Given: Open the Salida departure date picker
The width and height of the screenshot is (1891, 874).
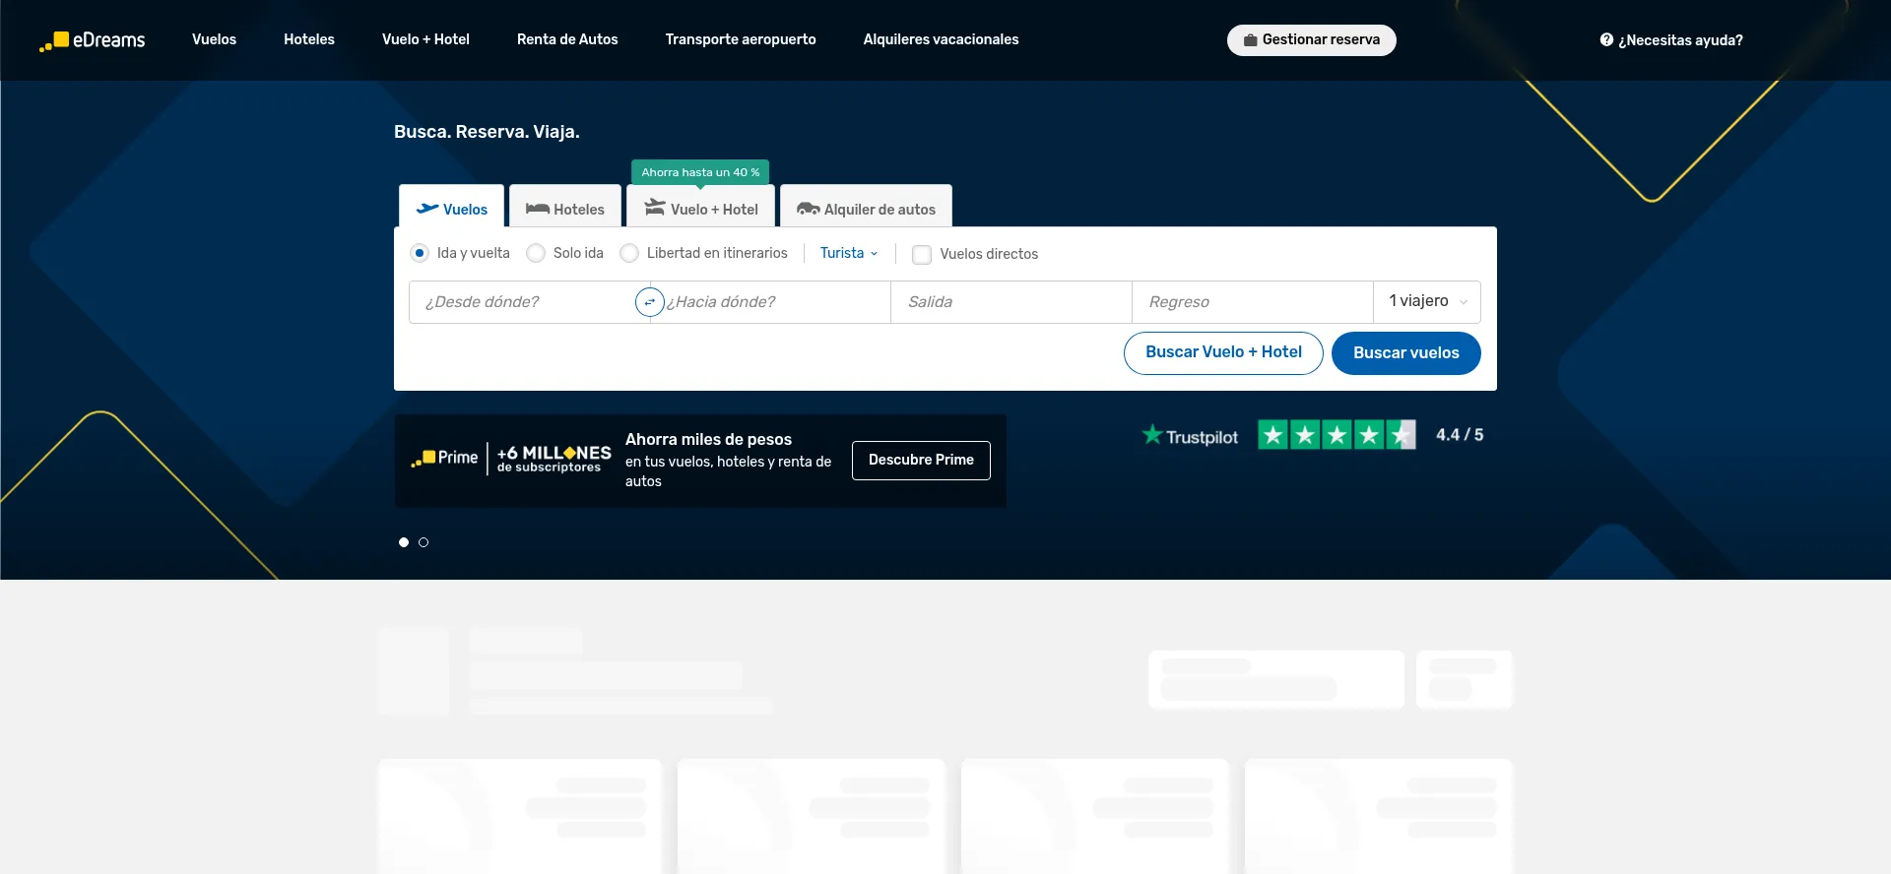Looking at the screenshot, I should pos(1011,302).
